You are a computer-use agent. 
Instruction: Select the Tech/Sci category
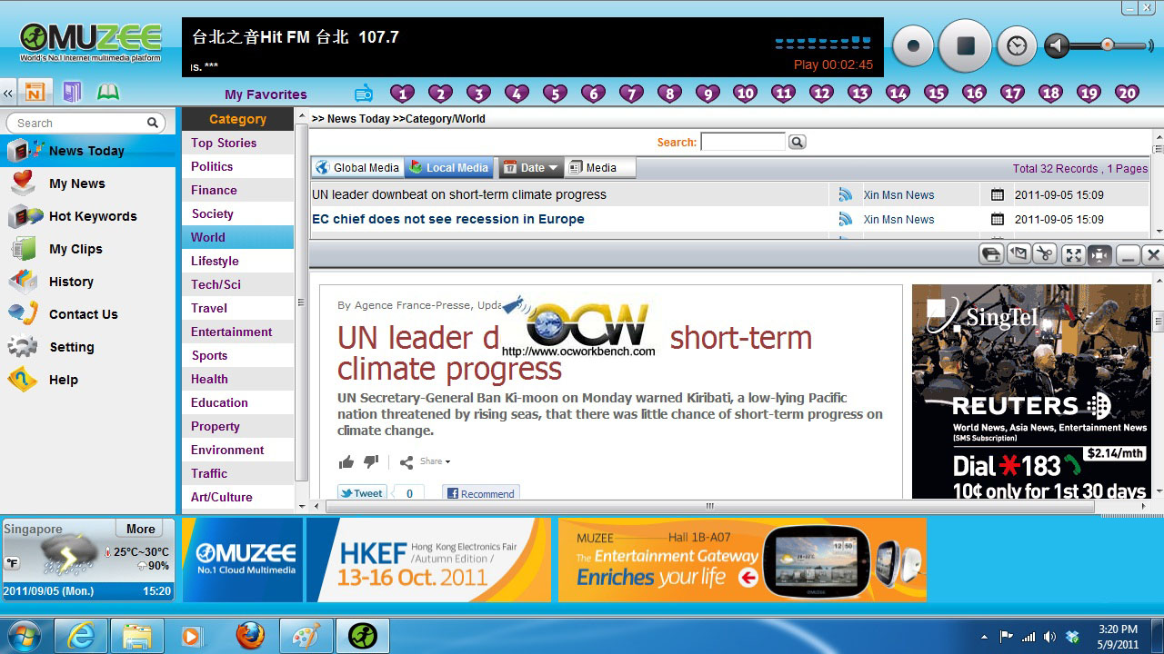(x=237, y=284)
